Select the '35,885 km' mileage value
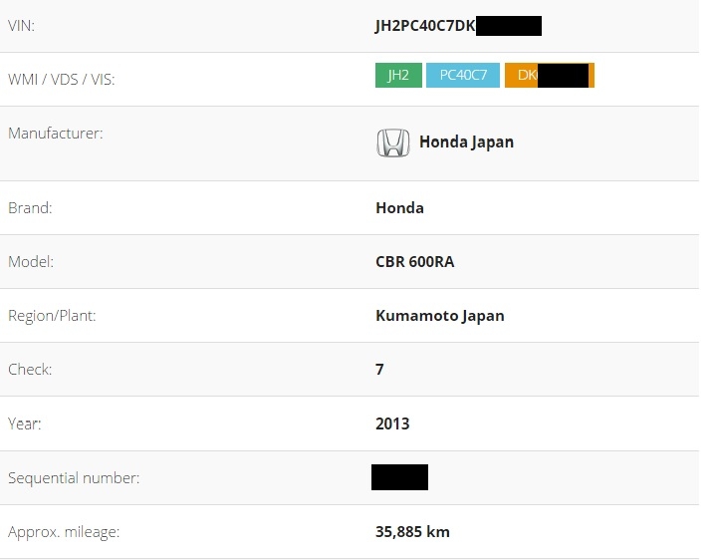 [412, 532]
